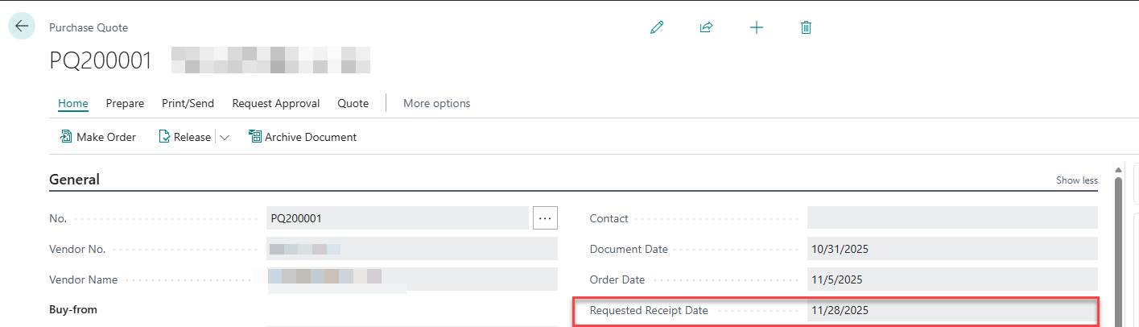
Task: Click the edit pencil icon
Action: [657, 27]
